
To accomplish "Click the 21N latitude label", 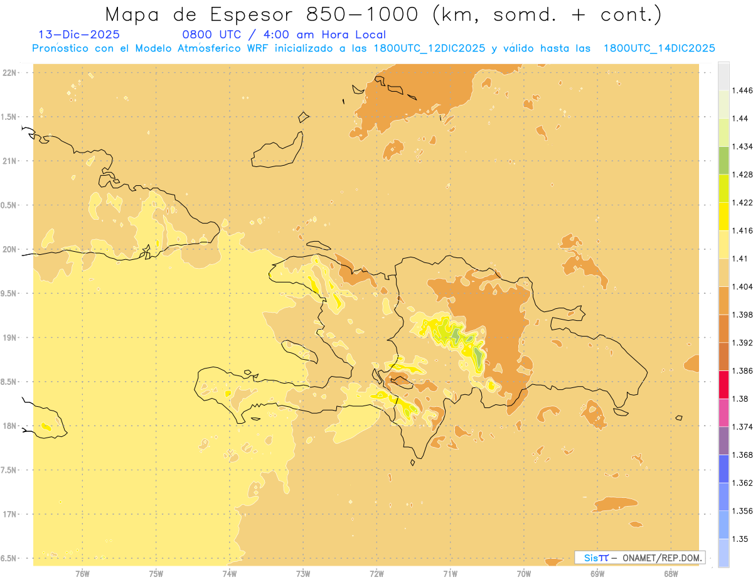I will pyautogui.click(x=9, y=161).
